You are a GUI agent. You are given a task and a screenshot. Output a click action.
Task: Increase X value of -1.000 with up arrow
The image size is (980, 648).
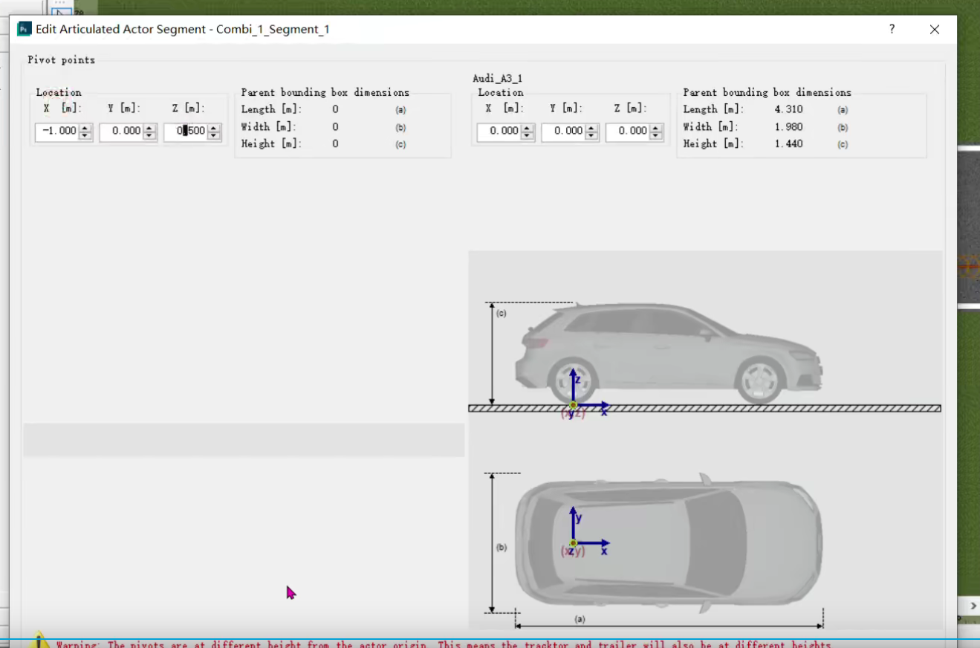click(x=85, y=128)
